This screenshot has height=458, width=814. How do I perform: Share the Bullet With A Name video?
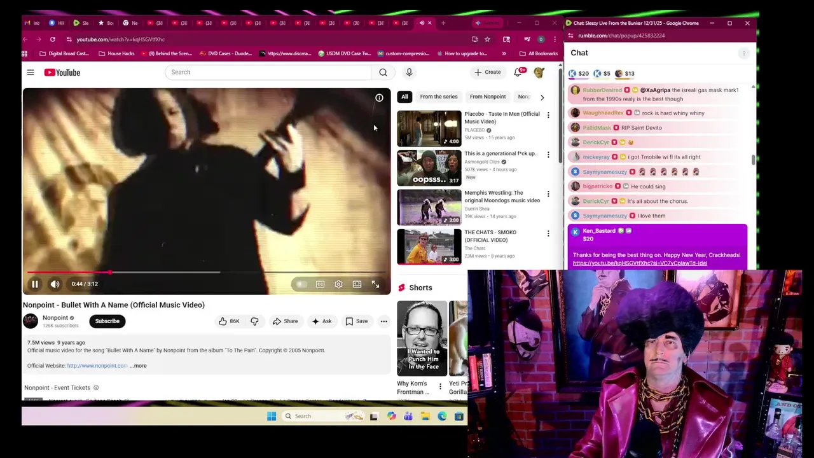285,321
